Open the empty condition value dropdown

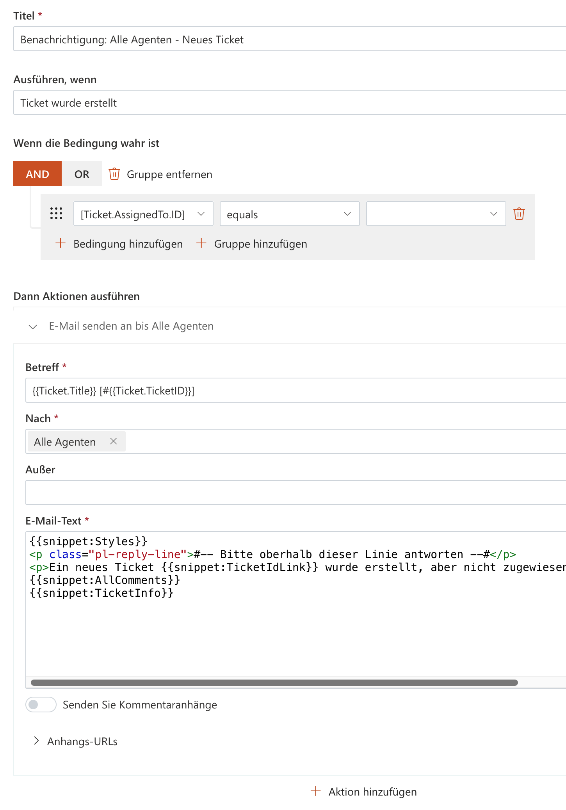coord(436,214)
